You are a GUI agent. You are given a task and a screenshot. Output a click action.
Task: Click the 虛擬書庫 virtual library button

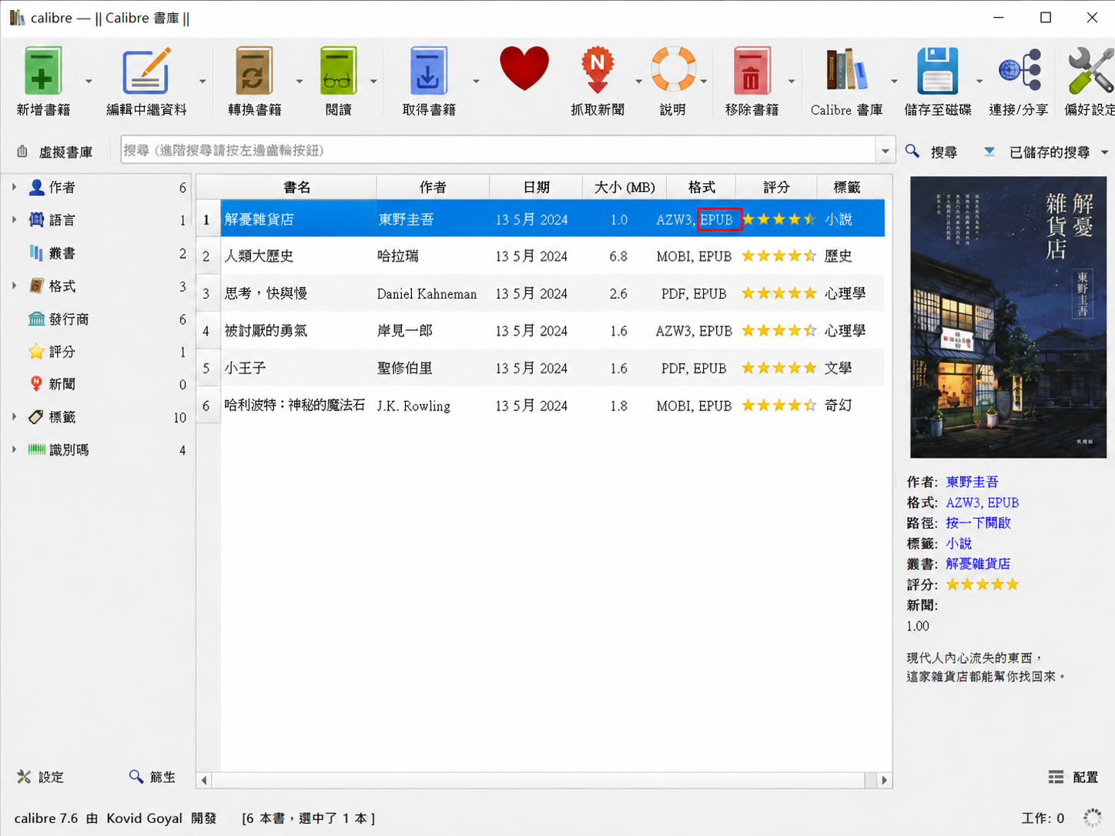tap(55, 152)
